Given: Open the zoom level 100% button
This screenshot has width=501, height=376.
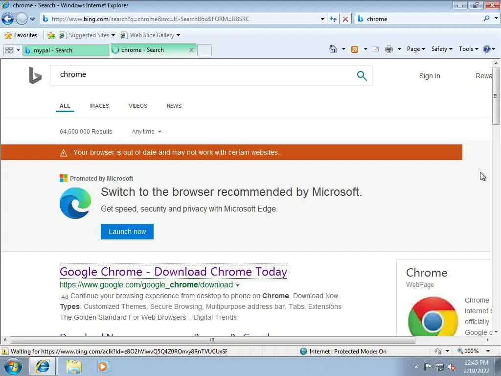Looking at the screenshot, I should point(468,351).
